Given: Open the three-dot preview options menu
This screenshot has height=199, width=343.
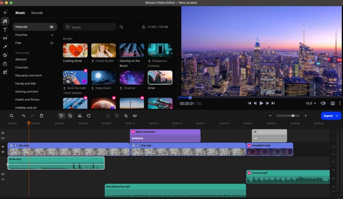Looking at the screenshot, I should tap(340, 103).
